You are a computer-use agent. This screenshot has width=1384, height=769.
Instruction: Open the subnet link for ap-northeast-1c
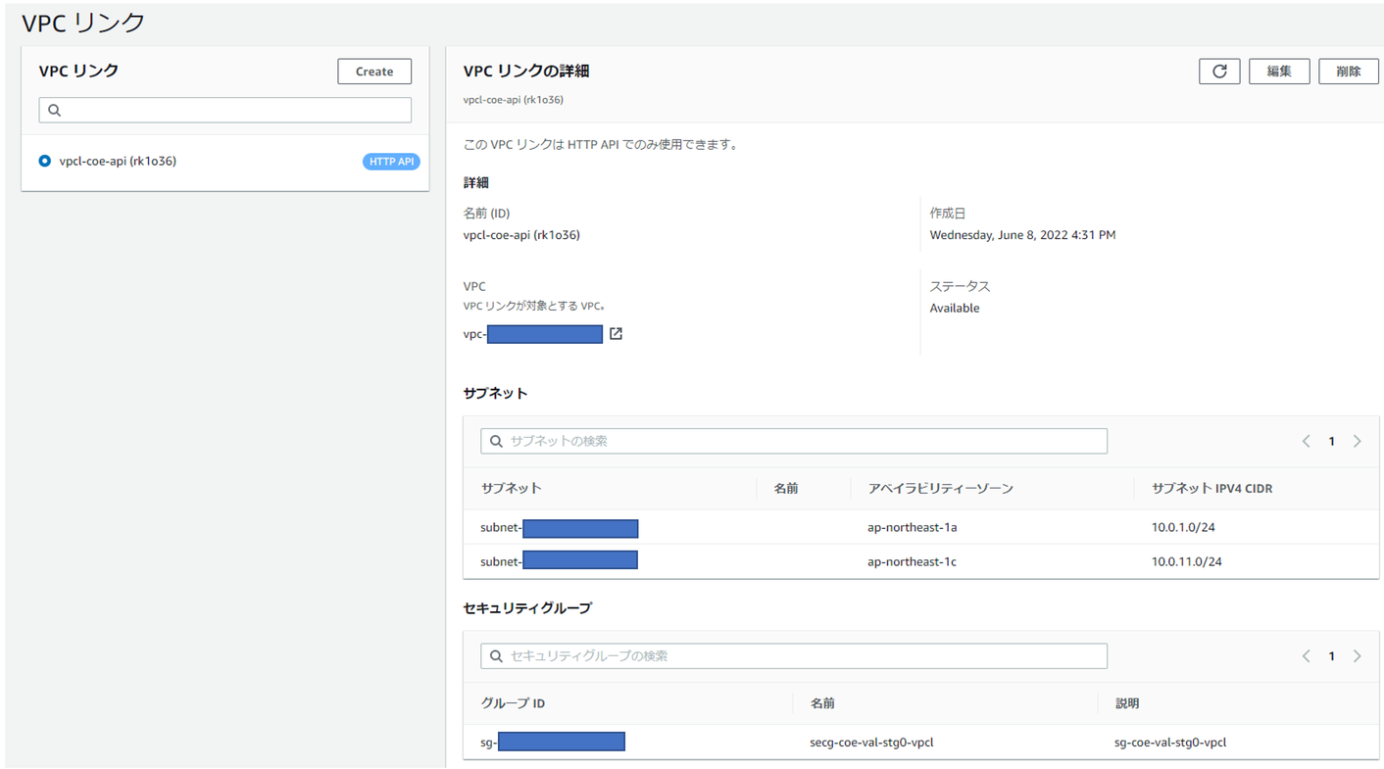pos(559,562)
